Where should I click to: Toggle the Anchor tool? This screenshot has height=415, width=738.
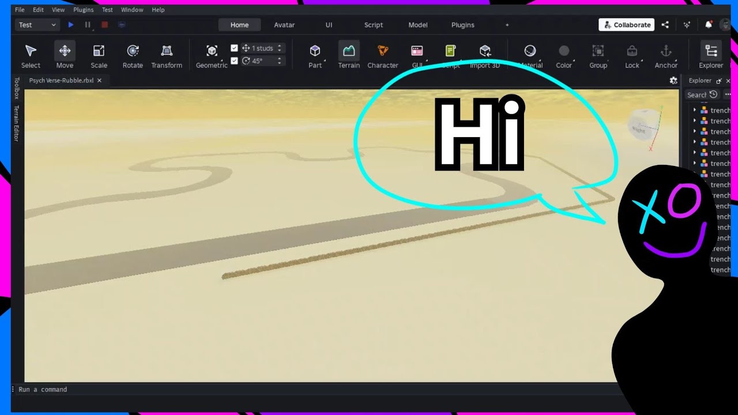pyautogui.click(x=666, y=55)
